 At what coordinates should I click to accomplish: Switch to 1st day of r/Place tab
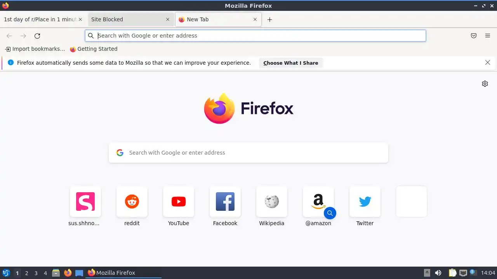40,19
